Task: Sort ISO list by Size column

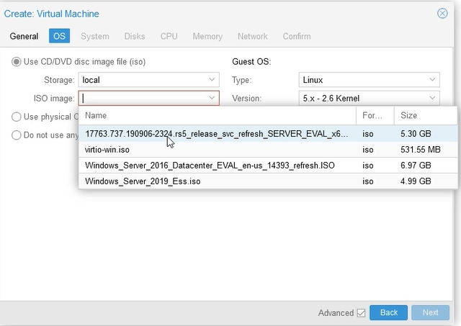Action: click(x=425, y=115)
